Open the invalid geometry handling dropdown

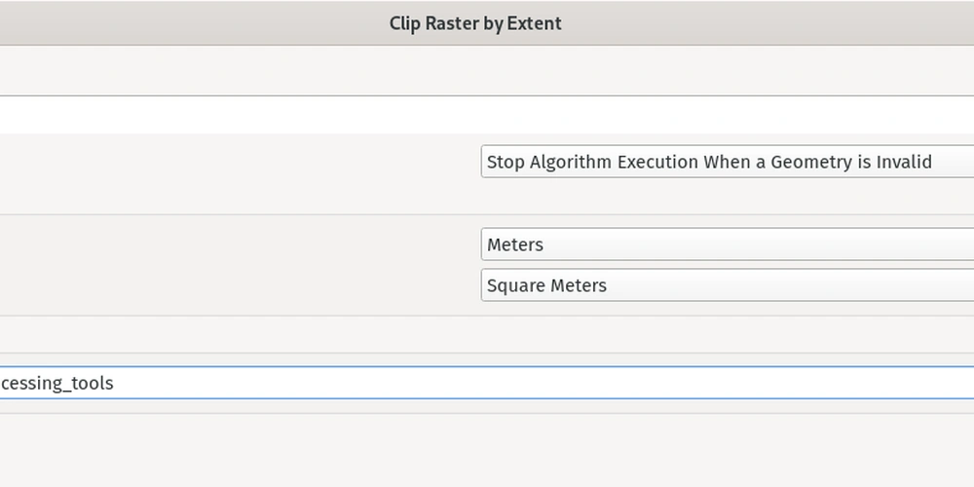pyautogui.click(x=728, y=162)
